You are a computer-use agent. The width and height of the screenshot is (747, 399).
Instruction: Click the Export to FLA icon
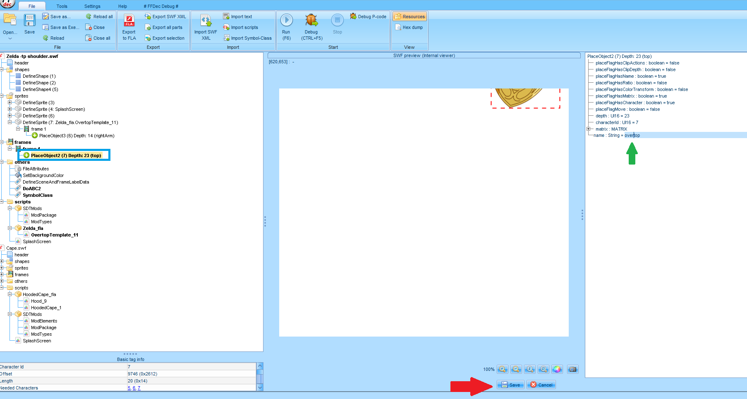point(129,20)
